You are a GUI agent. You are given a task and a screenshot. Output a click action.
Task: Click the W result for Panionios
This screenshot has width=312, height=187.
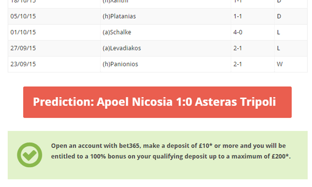[291, 64]
